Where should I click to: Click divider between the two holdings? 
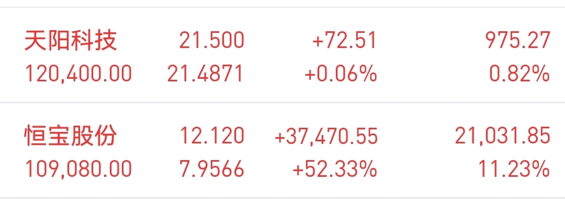(x=282, y=103)
